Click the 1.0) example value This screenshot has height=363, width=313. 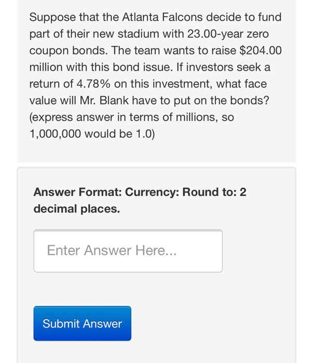pyautogui.click(x=145, y=134)
